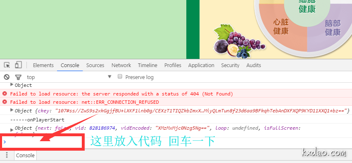Open the three-dot drawer menu beside Console
This screenshot has width=352, height=163.
[7, 155]
